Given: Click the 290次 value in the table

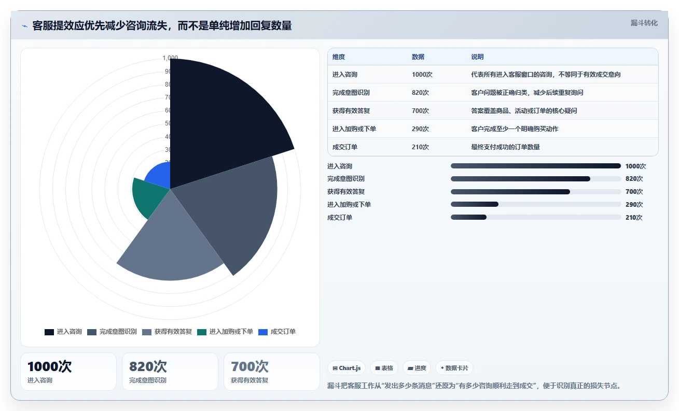Looking at the screenshot, I should coord(421,129).
